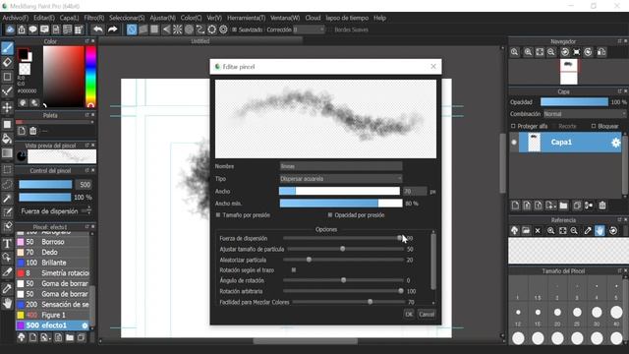Image resolution: width=629 pixels, height=354 pixels.
Task: Click the options list scrollbar in dialog
Action: point(433,261)
